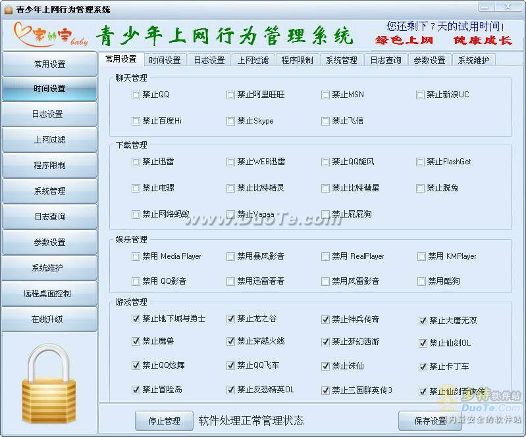The image size is (526, 437).
Task: Click the 家的宝 baby logo
Action: click(x=50, y=35)
